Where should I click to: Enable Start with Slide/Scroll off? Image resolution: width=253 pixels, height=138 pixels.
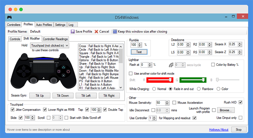tap(66, 118)
